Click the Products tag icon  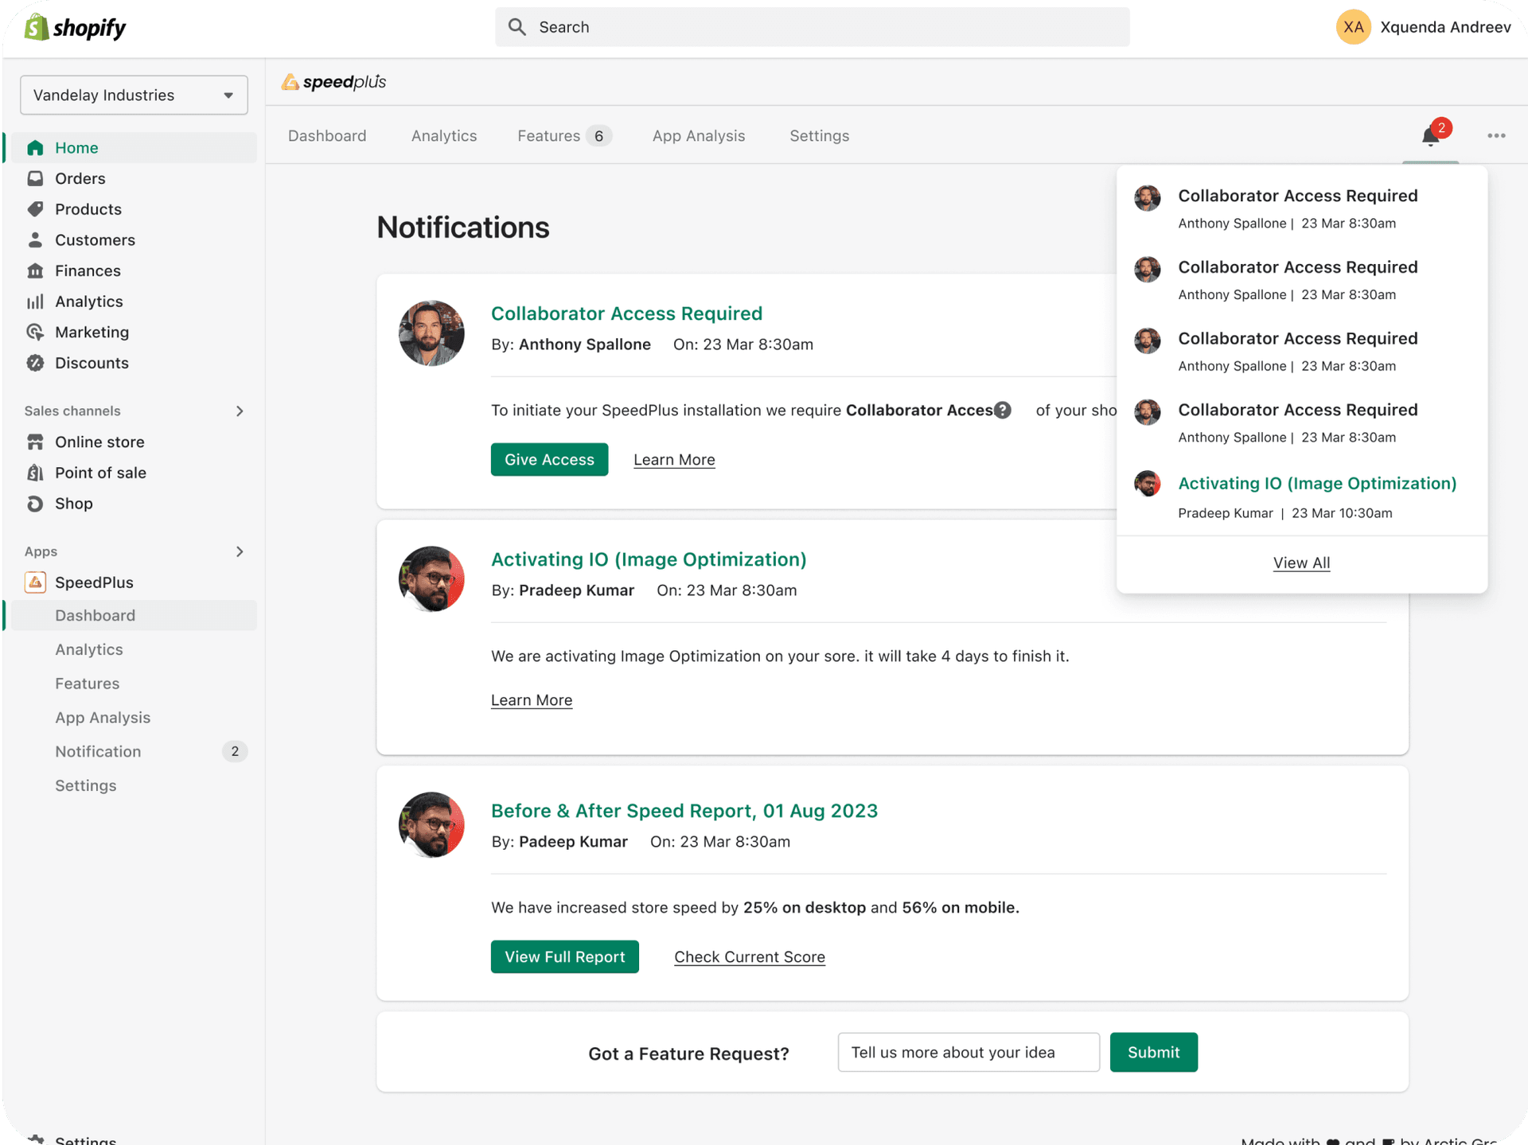[x=35, y=209]
